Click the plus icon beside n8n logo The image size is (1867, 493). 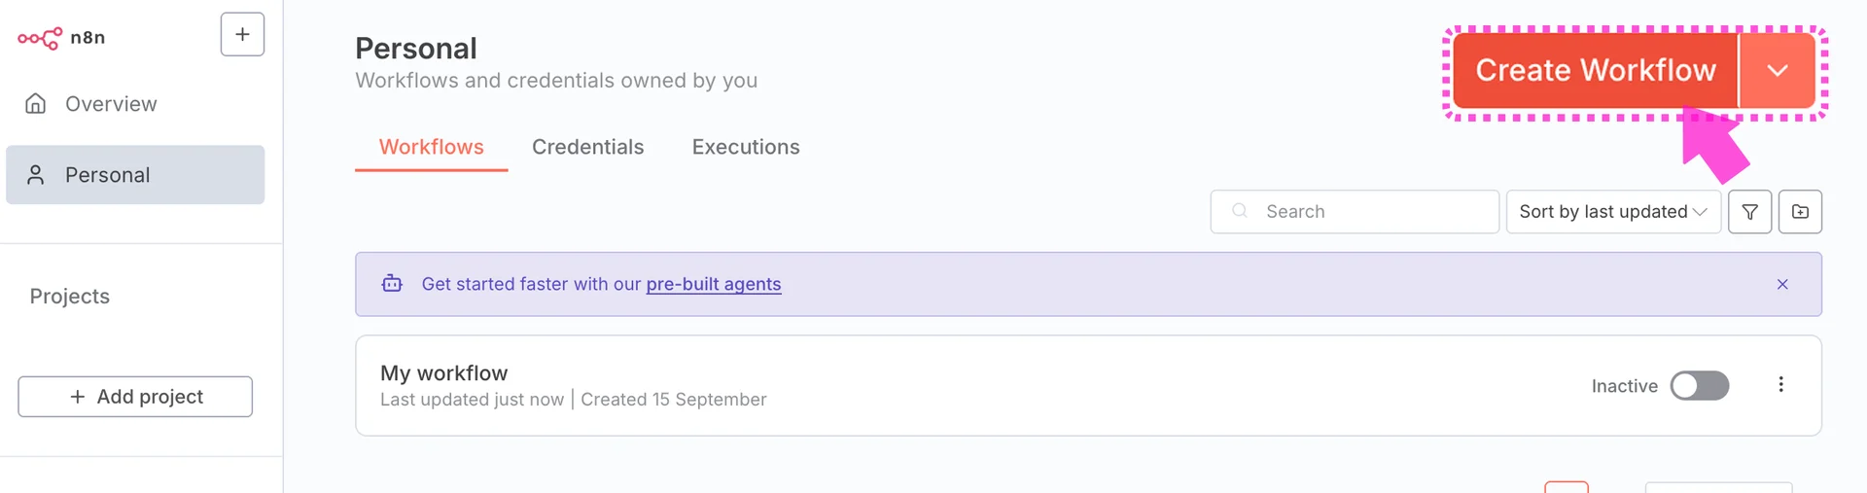[242, 34]
